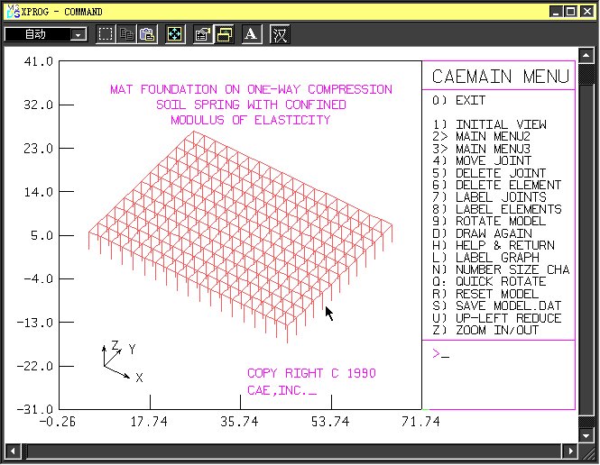The width and height of the screenshot is (600, 465).
Task: Click the Y-axis label '41.0'
Action: (x=38, y=61)
